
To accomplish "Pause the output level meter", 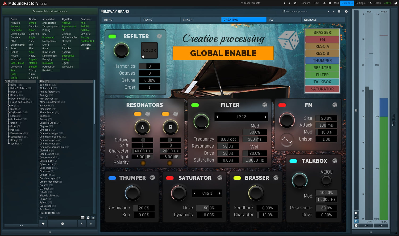I will (x=356, y=213).
